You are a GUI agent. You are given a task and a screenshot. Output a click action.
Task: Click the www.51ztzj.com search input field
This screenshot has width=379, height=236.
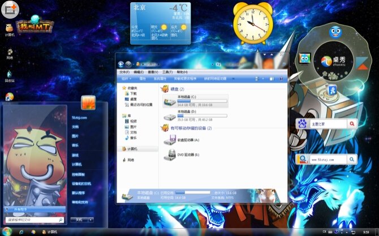click(x=328, y=160)
